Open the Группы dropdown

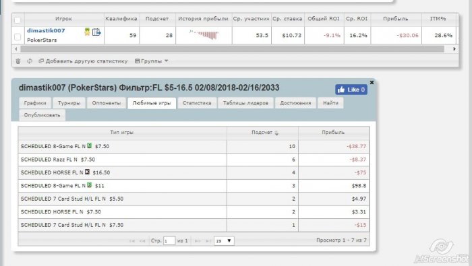(152, 61)
